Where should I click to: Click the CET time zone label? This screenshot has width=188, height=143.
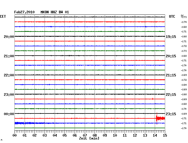coord(3,16)
